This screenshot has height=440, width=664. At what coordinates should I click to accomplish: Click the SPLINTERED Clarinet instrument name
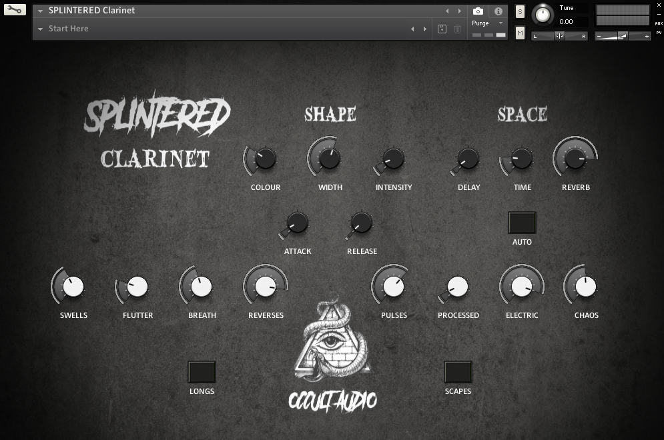[x=91, y=10]
